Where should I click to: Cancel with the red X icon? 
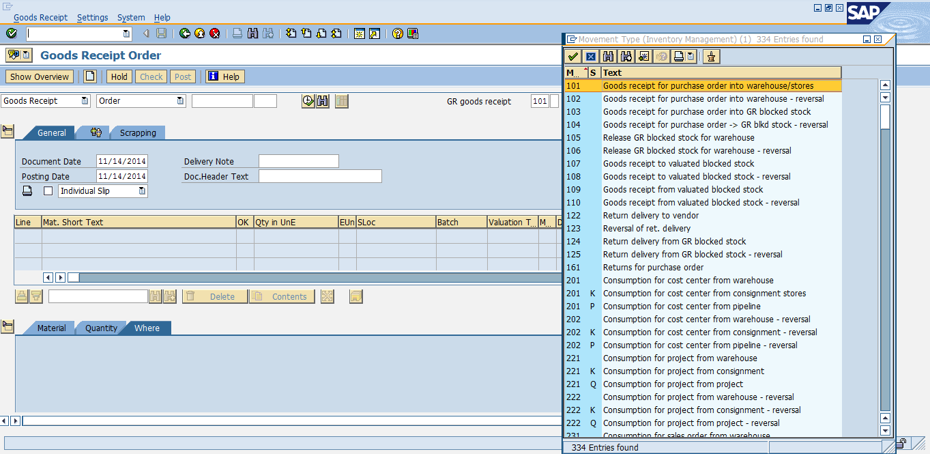click(215, 33)
